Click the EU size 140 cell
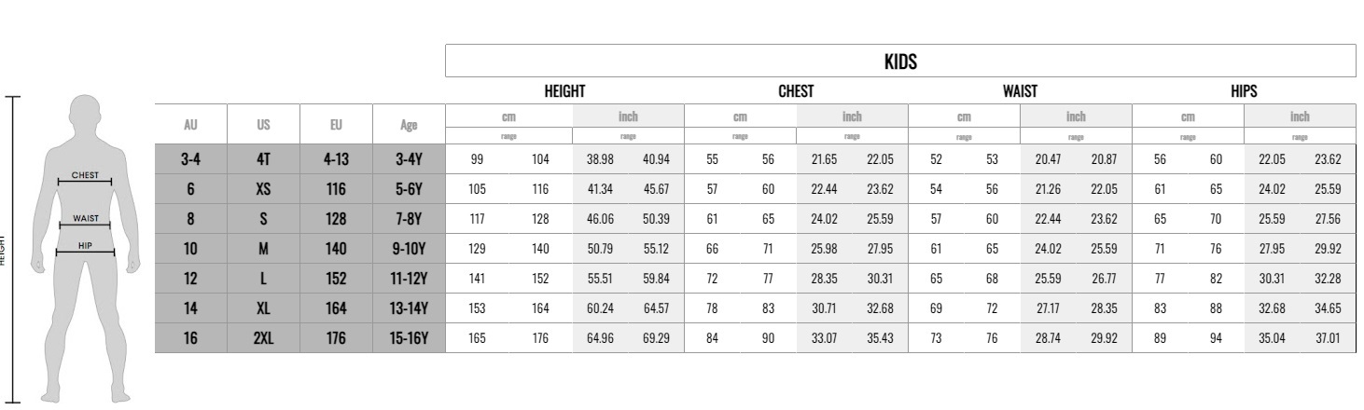Viewport: 1364px width, 410px height. 336,249
